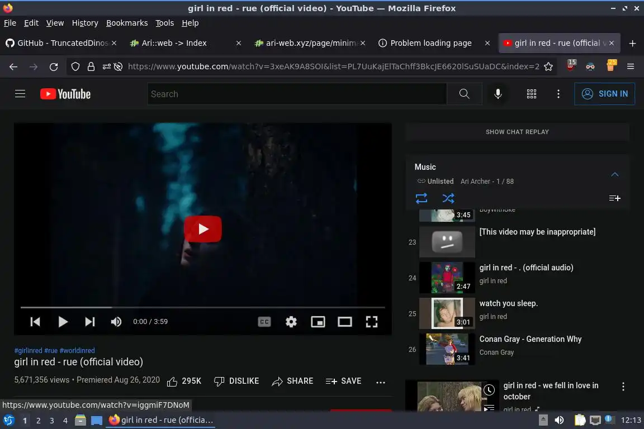Click the YouTube search input field
The image size is (644, 429).
point(297,94)
